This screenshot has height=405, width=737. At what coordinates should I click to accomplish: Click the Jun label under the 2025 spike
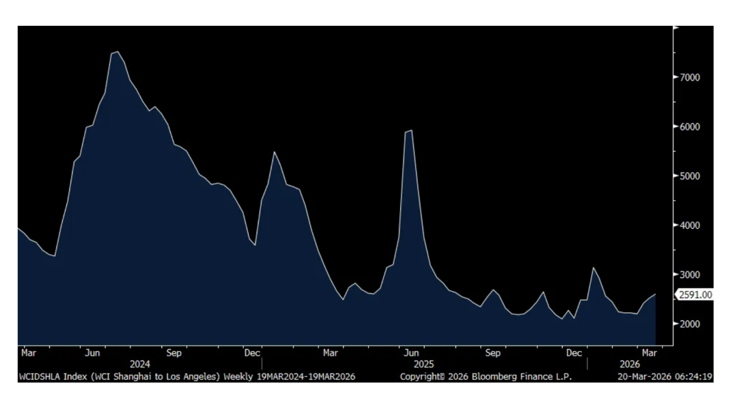point(411,353)
